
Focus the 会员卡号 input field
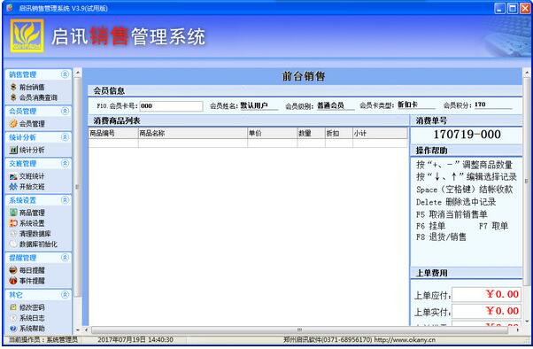click(x=172, y=105)
